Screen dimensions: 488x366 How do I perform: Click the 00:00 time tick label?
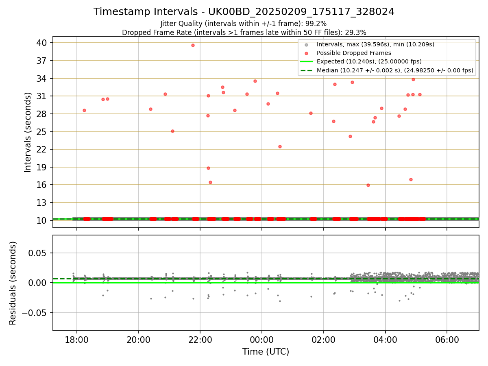pyautogui.click(x=262, y=340)
